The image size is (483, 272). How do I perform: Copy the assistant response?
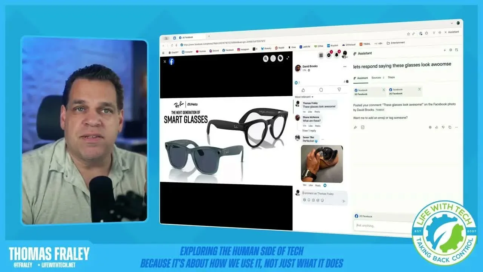[x=450, y=127]
